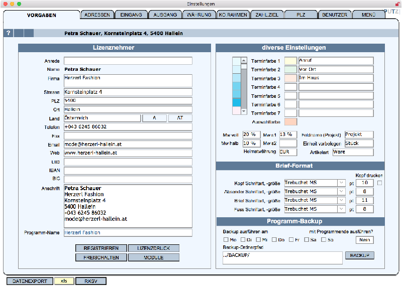Open the BENUTZER tab
This screenshot has width=402, height=287.
335,15
